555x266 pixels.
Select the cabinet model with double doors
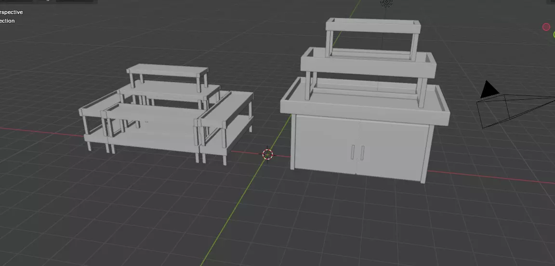click(365, 100)
